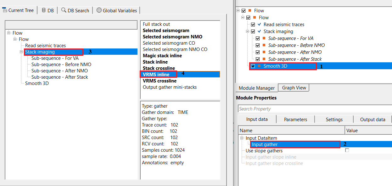Collapse the Input DataItem property group
Screen dimensions: 392x186
click(x=242, y=138)
